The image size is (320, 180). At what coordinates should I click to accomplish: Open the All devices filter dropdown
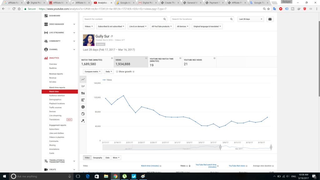(x=182, y=27)
